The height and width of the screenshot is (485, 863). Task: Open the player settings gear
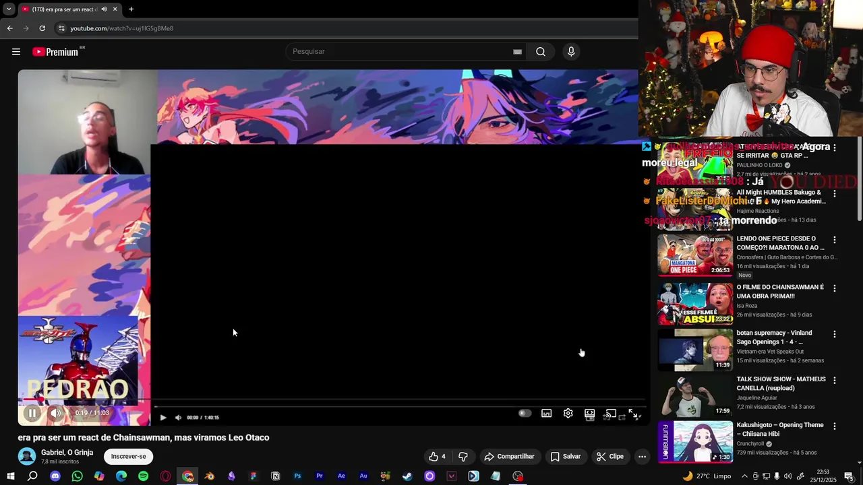click(568, 413)
